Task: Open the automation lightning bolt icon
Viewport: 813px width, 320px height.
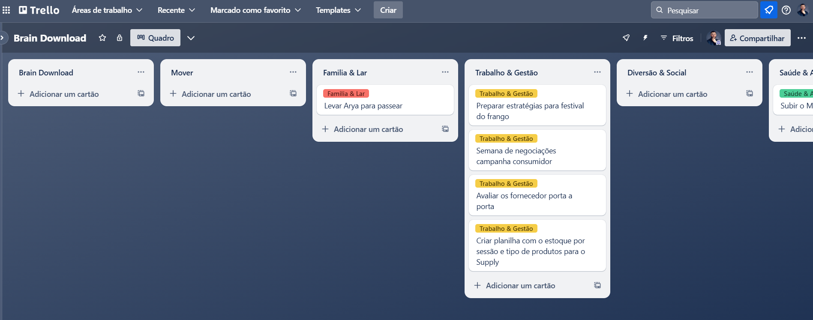Action: (645, 38)
